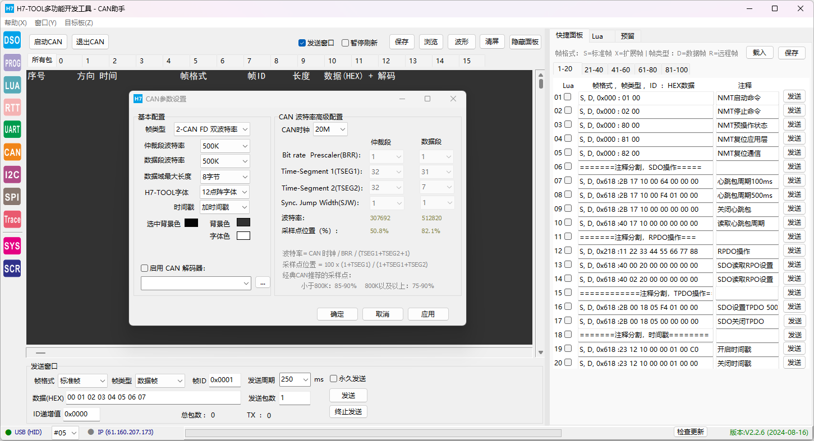This screenshot has height=441, width=814.
Task: Open the 目标板(Z) menu
Action: (x=79, y=23)
